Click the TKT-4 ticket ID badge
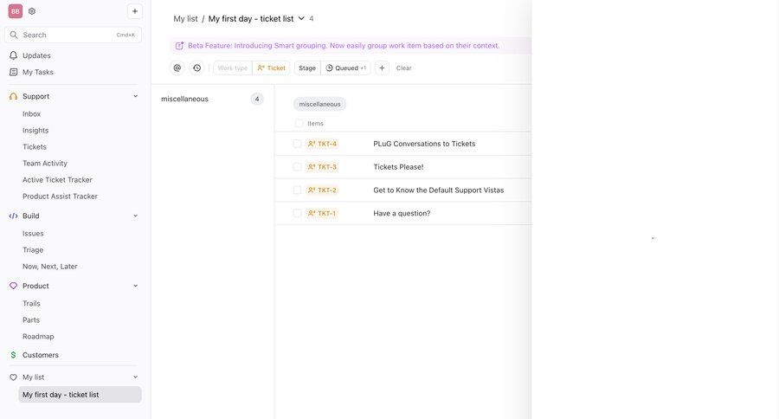This screenshot has width=779, height=419. point(322,144)
